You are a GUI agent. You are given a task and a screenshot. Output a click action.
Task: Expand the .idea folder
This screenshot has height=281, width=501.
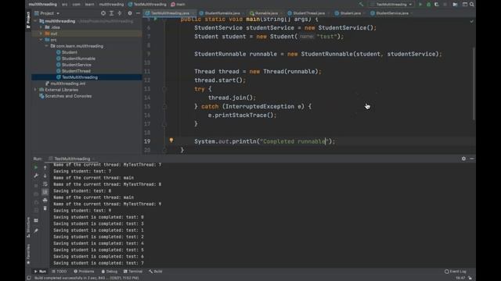point(41,27)
